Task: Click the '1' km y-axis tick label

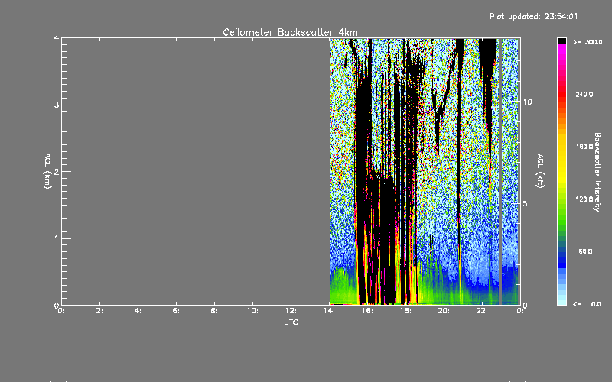Action: pyautogui.click(x=57, y=238)
